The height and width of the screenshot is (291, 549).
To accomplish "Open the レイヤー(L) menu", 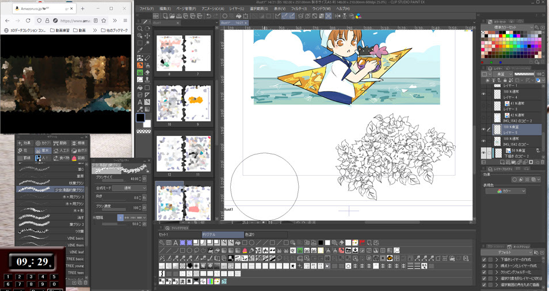I will click(x=237, y=9).
